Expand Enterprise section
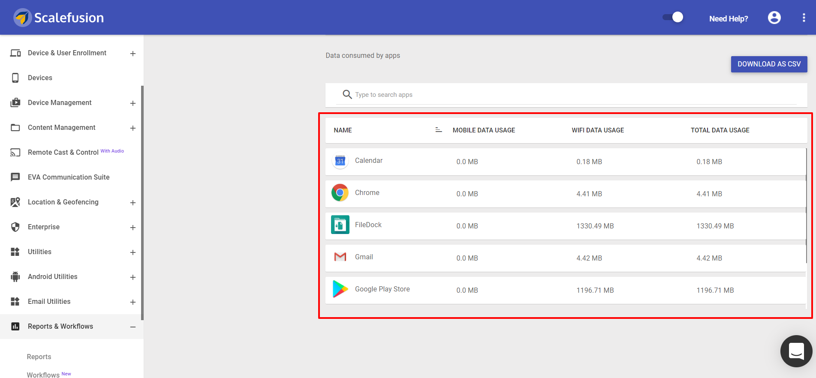The image size is (816, 378). coord(133,228)
